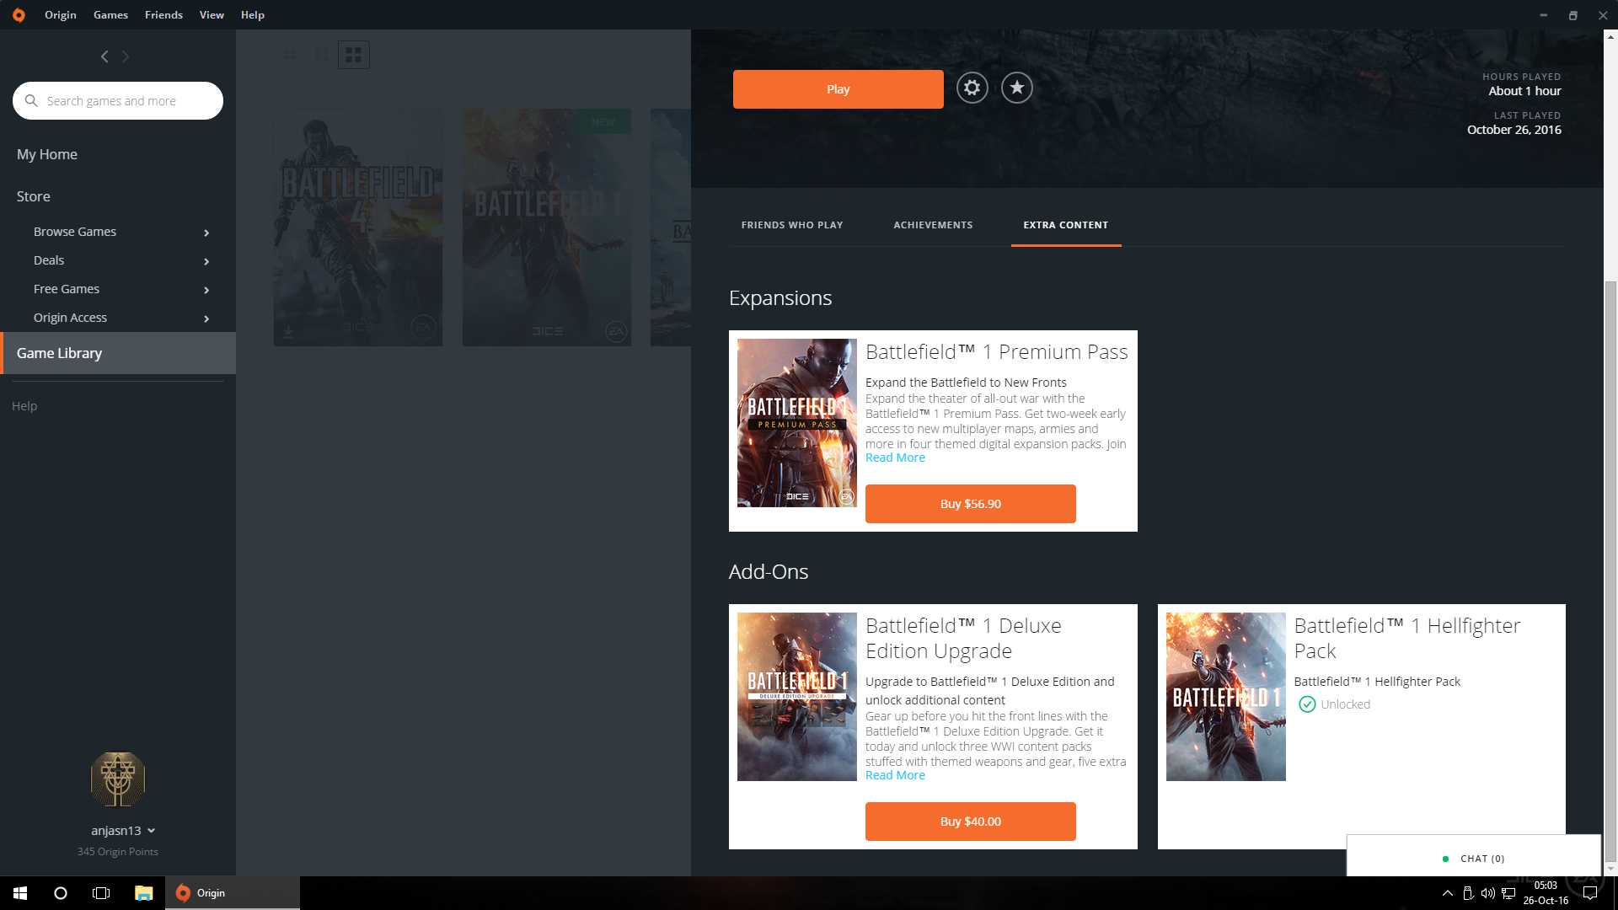
Task: Buy Deluxe Edition Upgrade for $40.00
Action: [x=971, y=822]
